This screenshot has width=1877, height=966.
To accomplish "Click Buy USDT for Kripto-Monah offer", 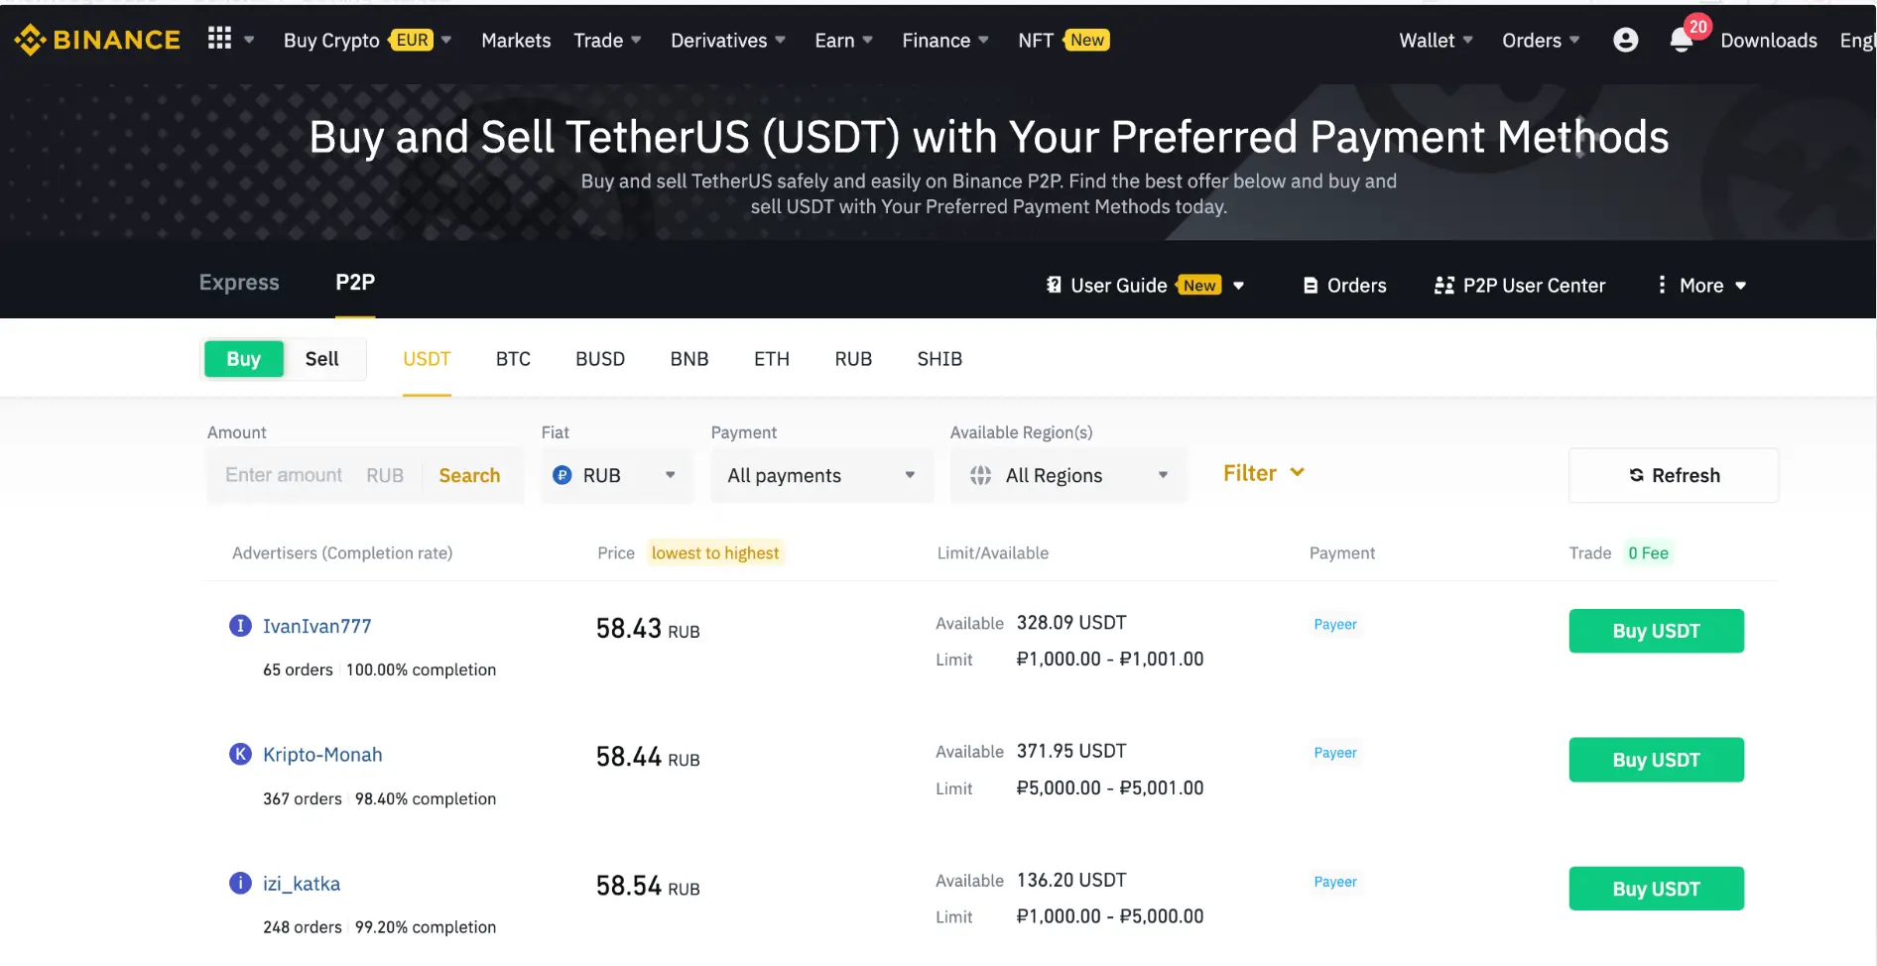I will 1656,760.
